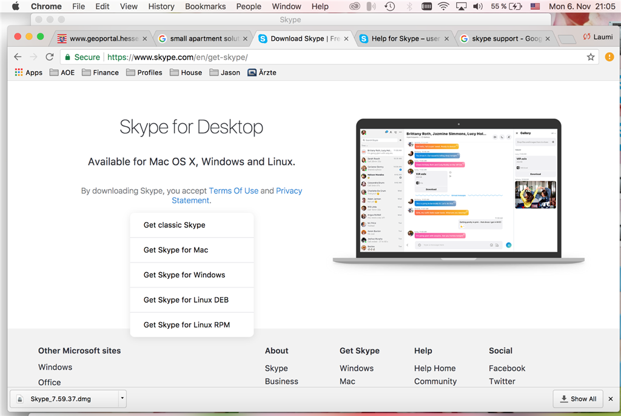621x416 pixels.
Task: Open the Skype_7.59.37.dmg downloaded file
Action: tap(64, 399)
